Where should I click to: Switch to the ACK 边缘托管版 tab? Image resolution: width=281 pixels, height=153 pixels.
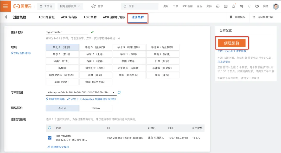[114, 17]
